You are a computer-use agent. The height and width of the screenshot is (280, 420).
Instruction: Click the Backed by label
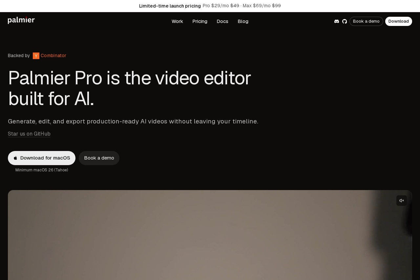click(19, 55)
